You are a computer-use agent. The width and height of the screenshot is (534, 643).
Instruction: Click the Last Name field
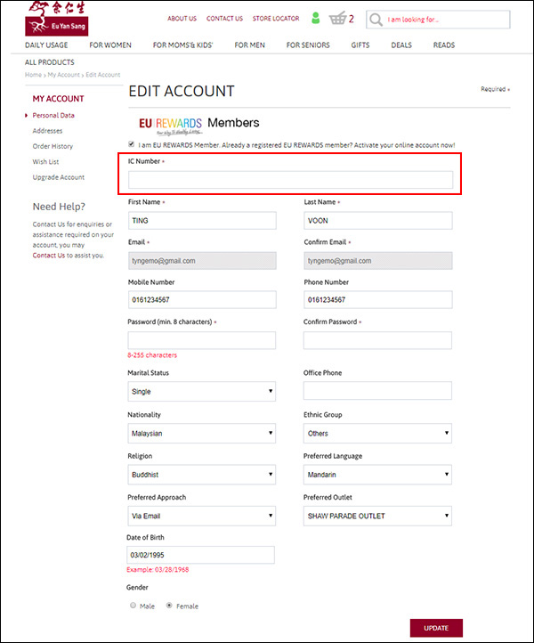[x=378, y=221]
